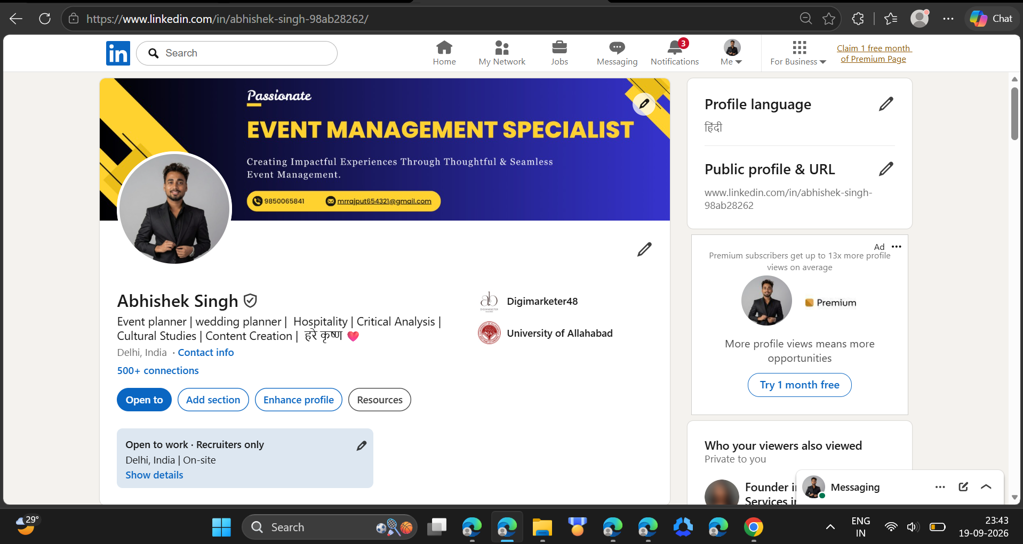Click Enhance profile button
Screen dimensions: 1023x544
(299, 400)
